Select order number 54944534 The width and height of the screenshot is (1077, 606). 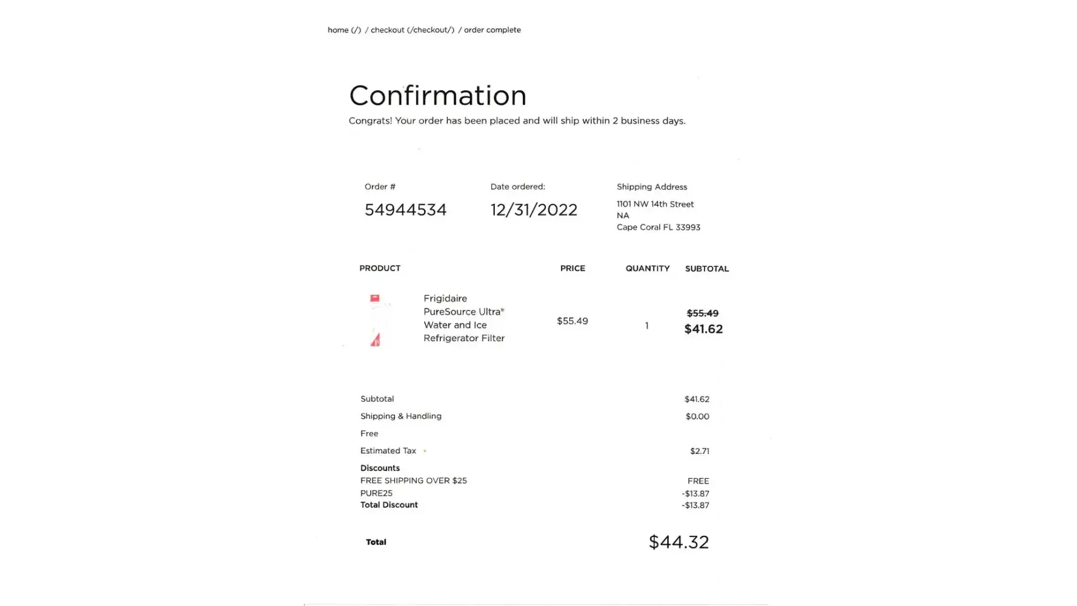(x=405, y=210)
